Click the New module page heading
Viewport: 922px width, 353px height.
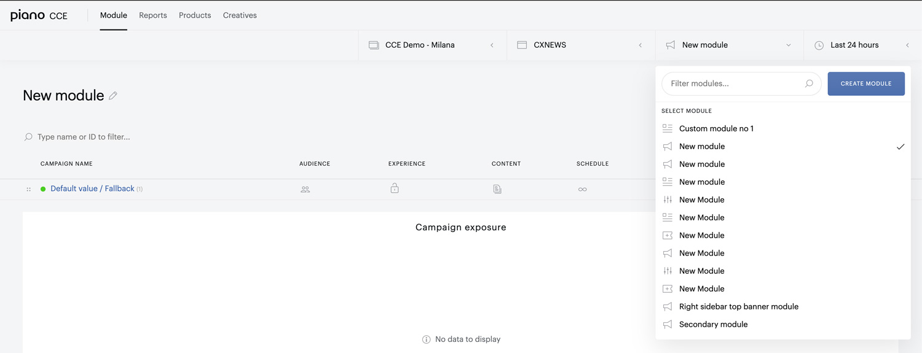tap(63, 95)
